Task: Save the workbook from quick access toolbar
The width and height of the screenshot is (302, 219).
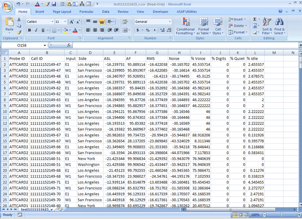Action: point(54,4)
